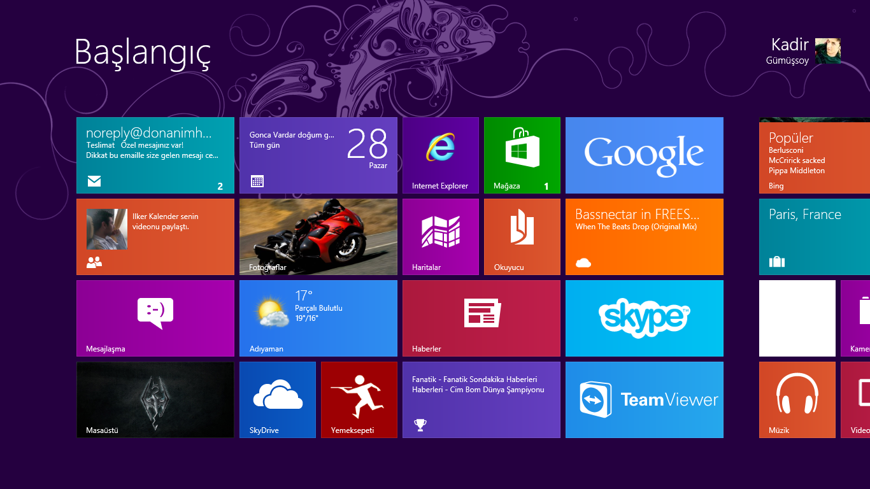Open the SkyDrive tile
This screenshot has width=870, height=489.
tap(278, 400)
